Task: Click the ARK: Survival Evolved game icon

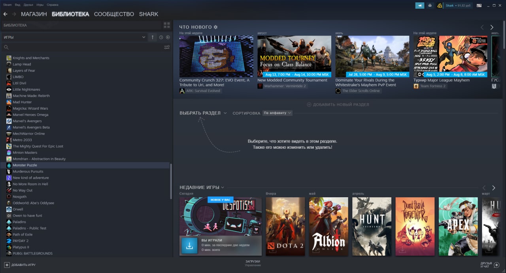Action: tap(182, 91)
